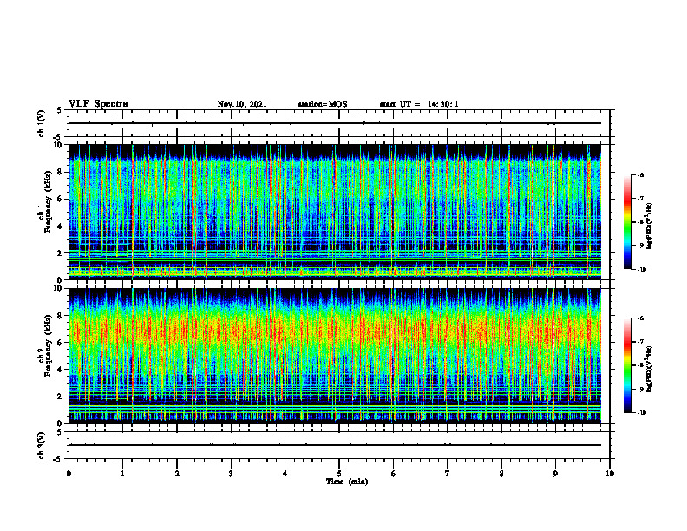
Task: Click the ch.2 spectrogram color scale bar
Action: pyautogui.click(x=628, y=365)
